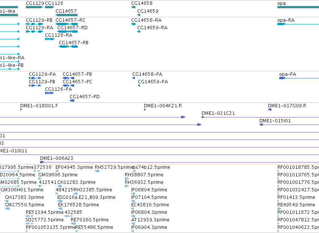Select EST label RE49549.5prime
The height and width of the screenshot is (233, 319).
[296, 205]
